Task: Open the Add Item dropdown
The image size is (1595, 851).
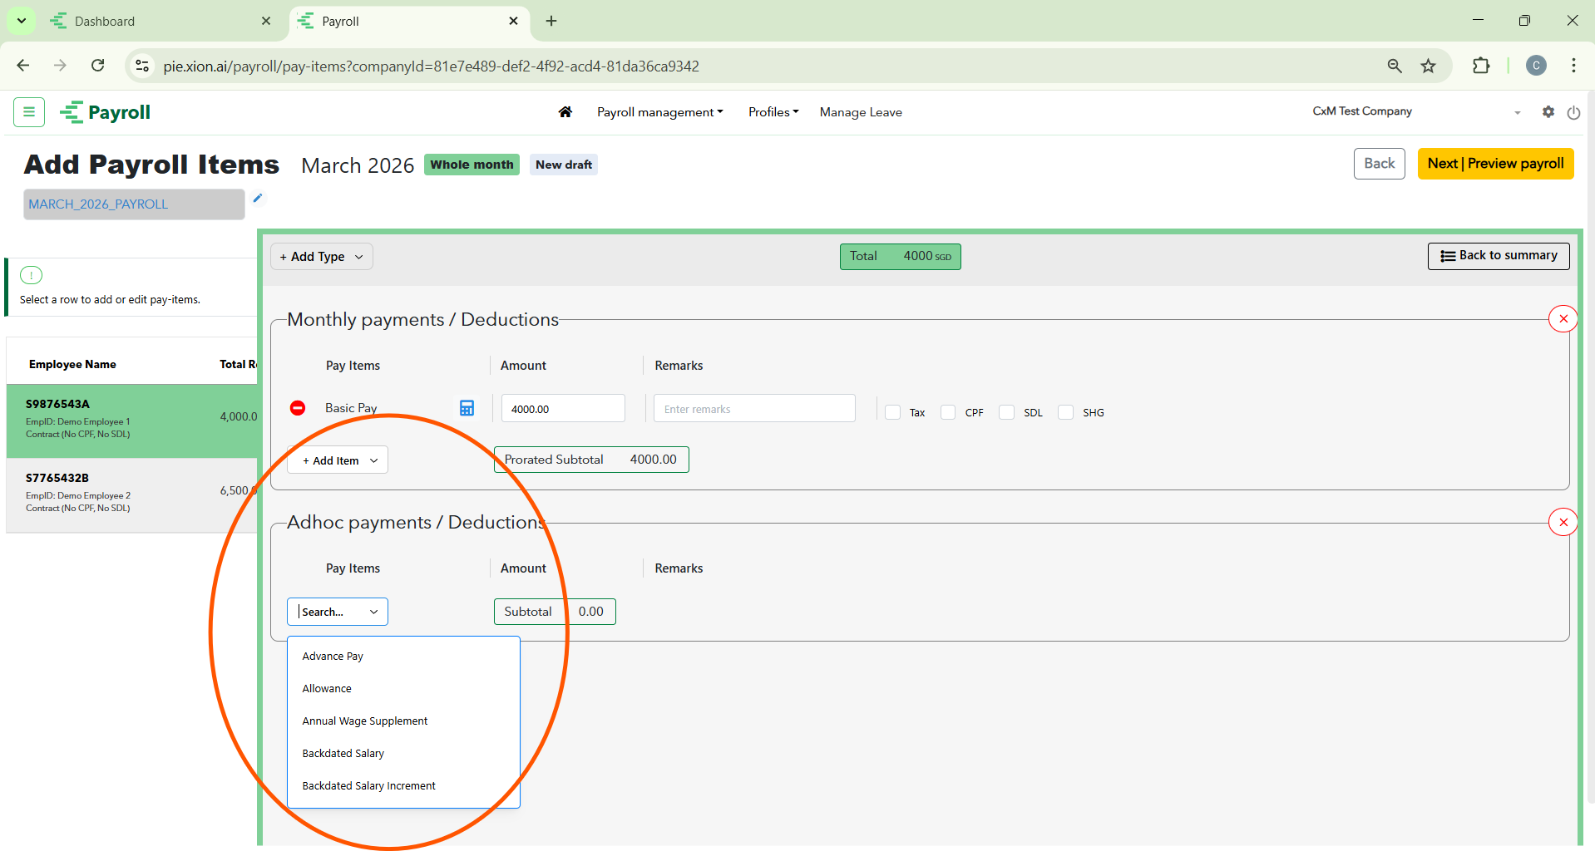Action: pos(338,460)
